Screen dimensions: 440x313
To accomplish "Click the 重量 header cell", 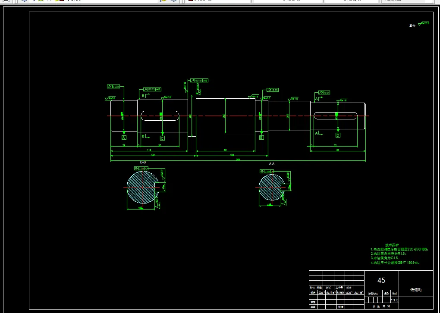I will tap(387, 294).
